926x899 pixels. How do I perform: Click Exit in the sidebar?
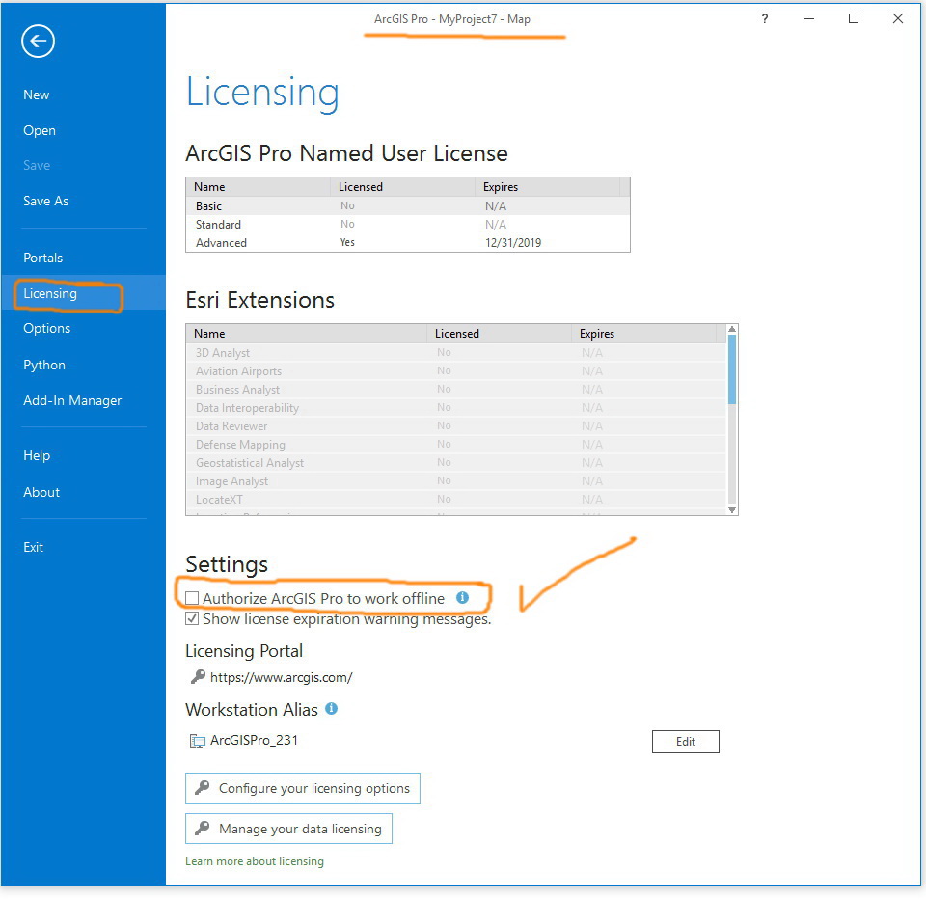click(x=33, y=547)
